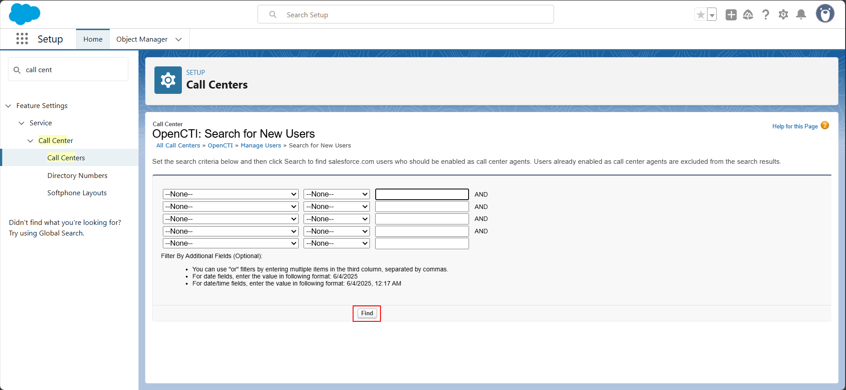Collapse the Feature Settings section

point(8,106)
